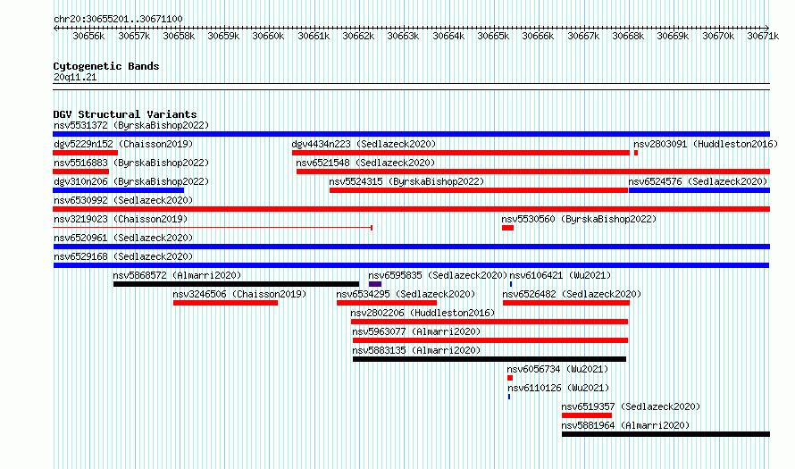This screenshot has width=795, height=469.
Task: Click the Cytogenetic Bands track title
Action: (x=106, y=66)
